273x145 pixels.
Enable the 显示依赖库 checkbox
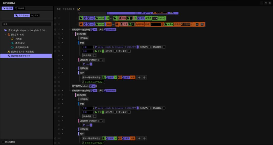point(3,142)
